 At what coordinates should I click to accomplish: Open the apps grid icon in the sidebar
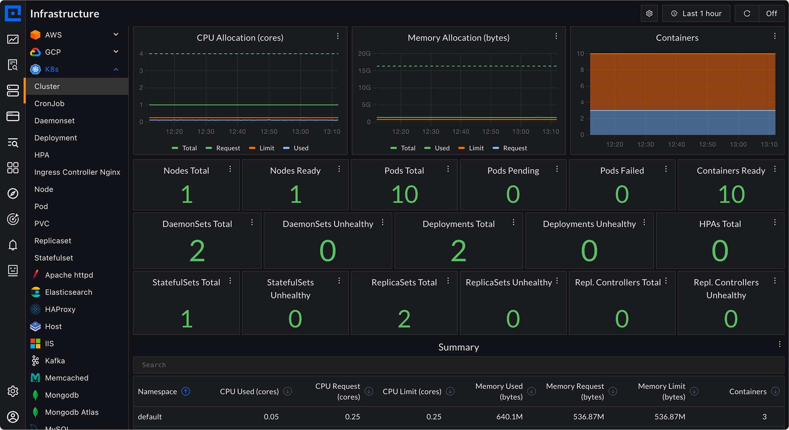pos(13,168)
